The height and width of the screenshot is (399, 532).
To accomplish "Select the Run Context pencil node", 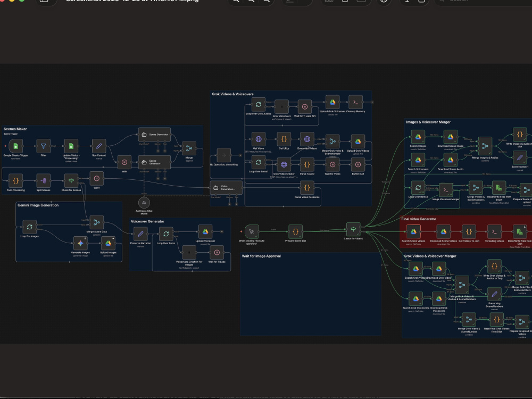I will point(99,146).
